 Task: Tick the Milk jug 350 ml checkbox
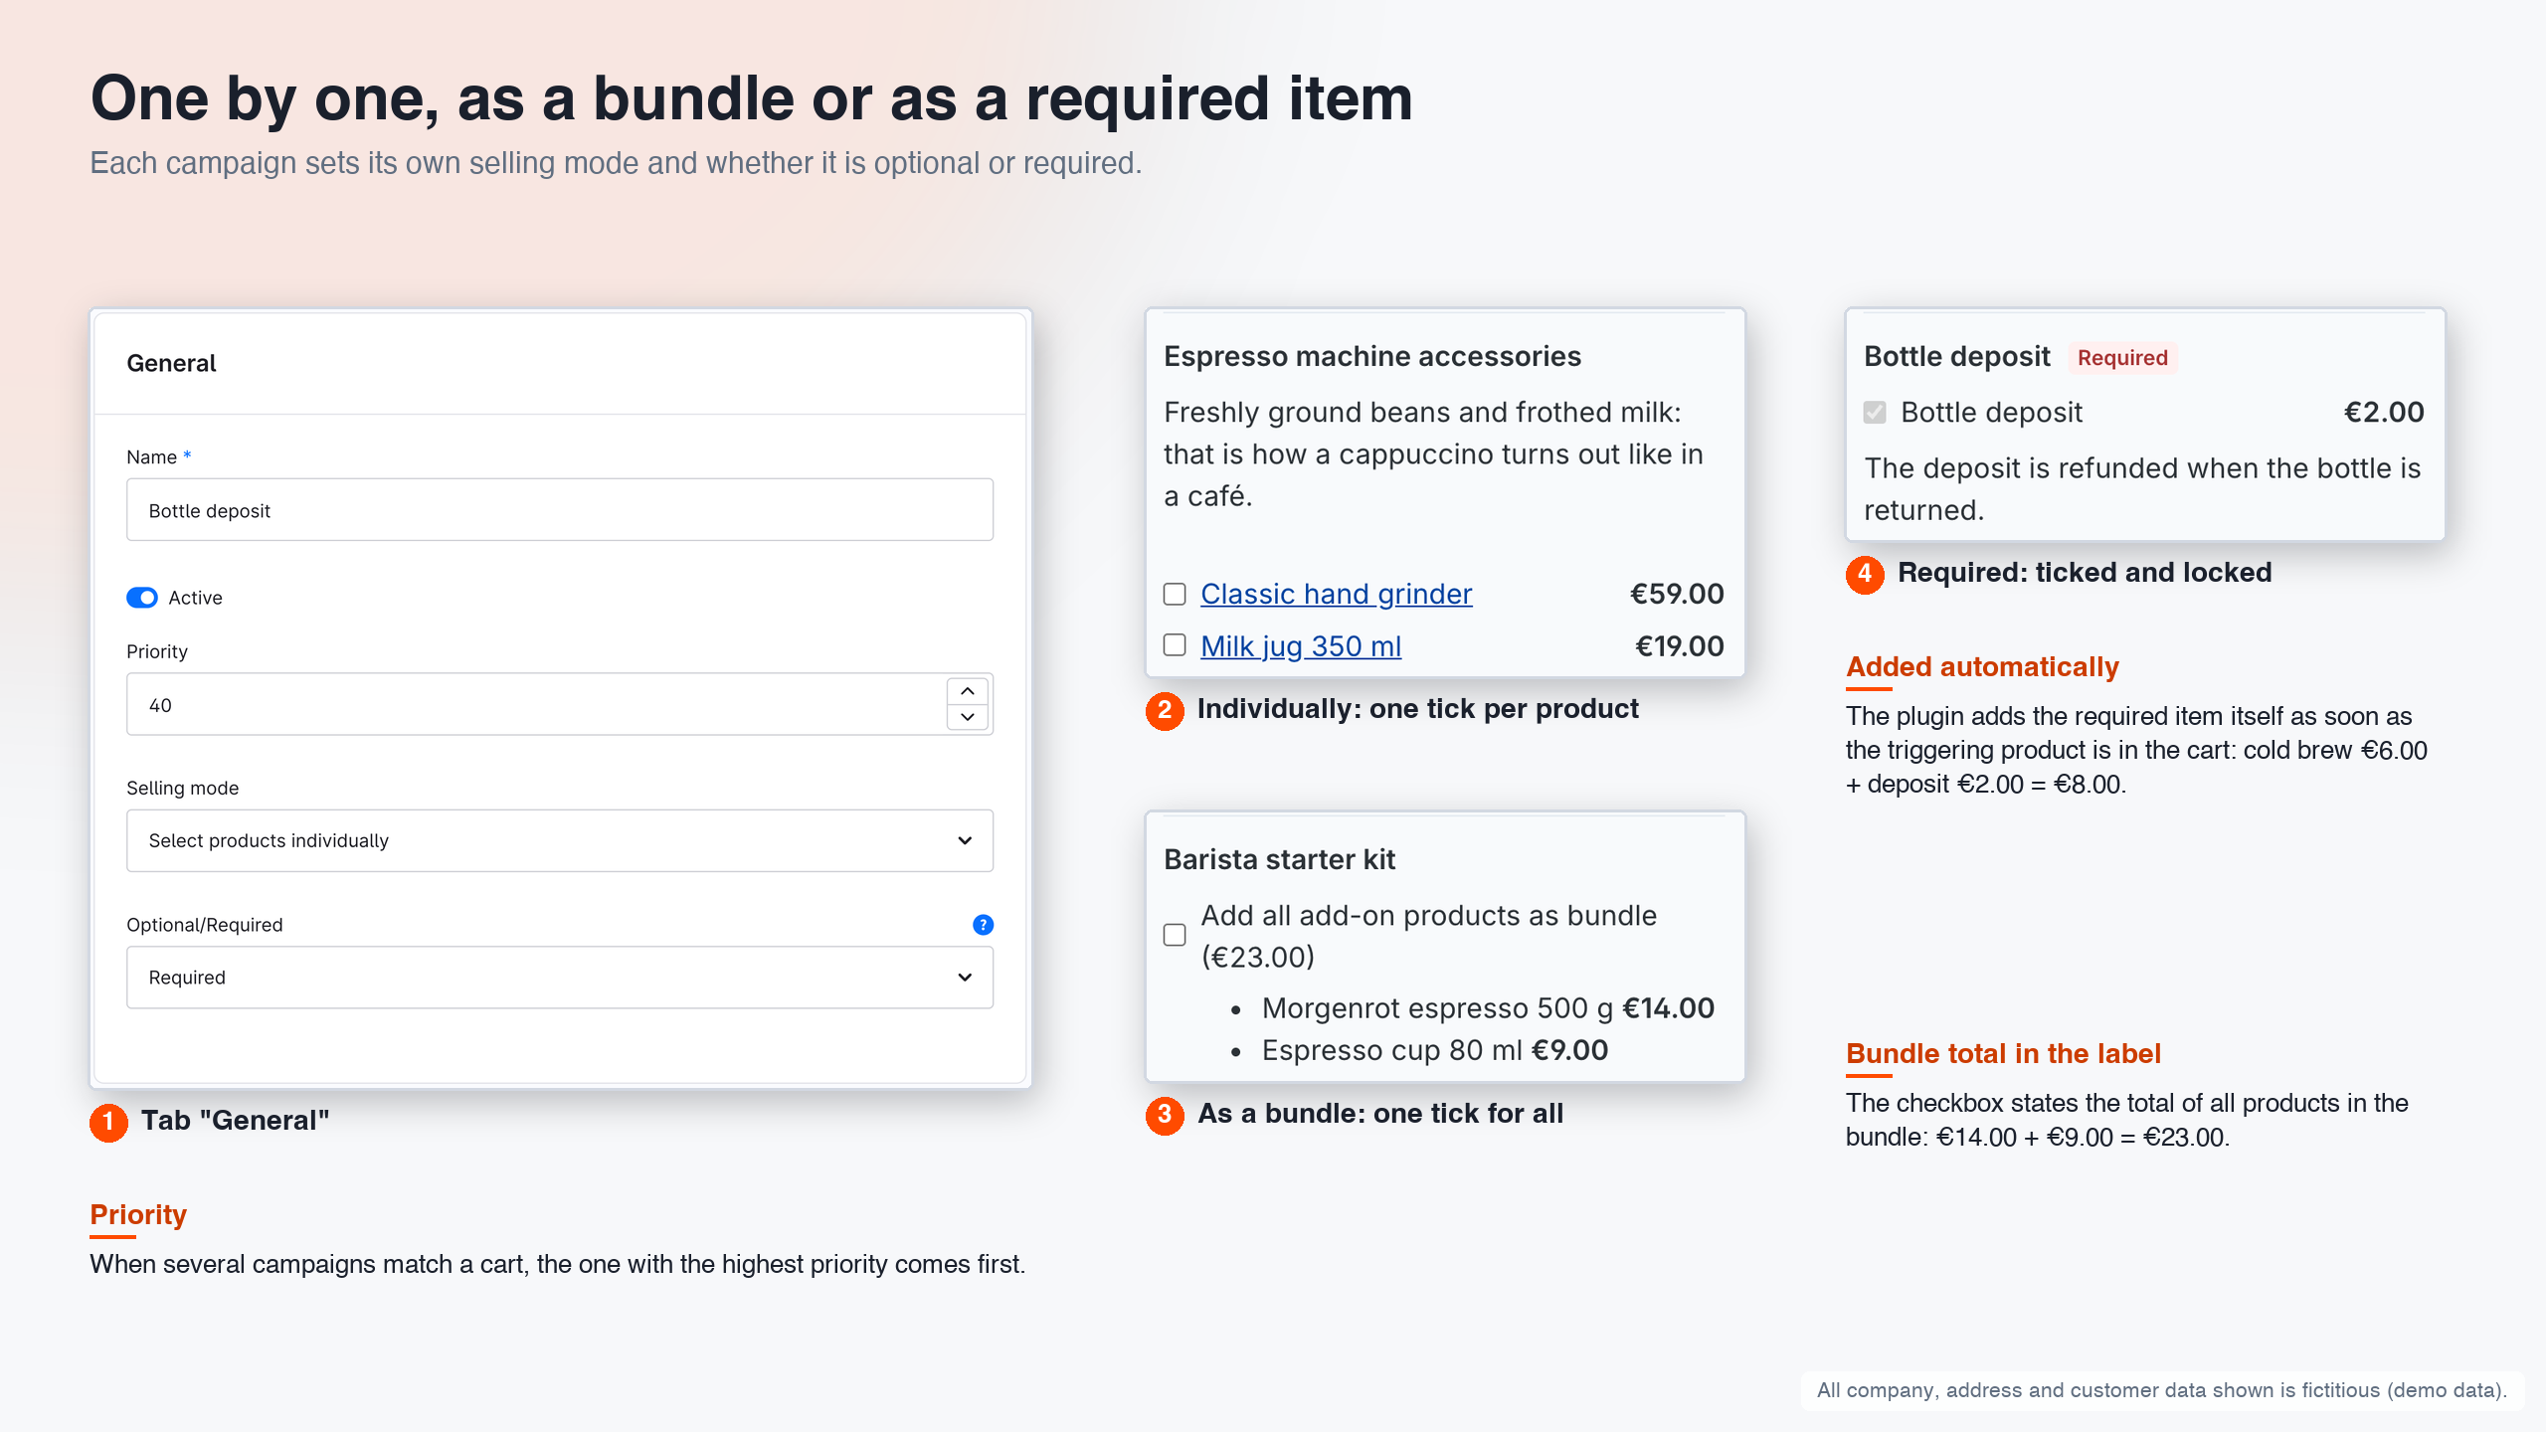tap(1175, 645)
